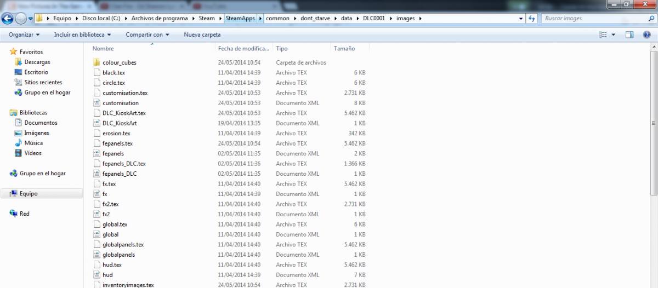Click the Música note icon
This screenshot has height=288, width=658.
pyautogui.click(x=19, y=143)
